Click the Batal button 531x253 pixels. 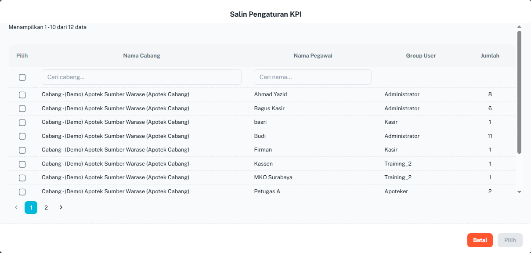[480, 240]
